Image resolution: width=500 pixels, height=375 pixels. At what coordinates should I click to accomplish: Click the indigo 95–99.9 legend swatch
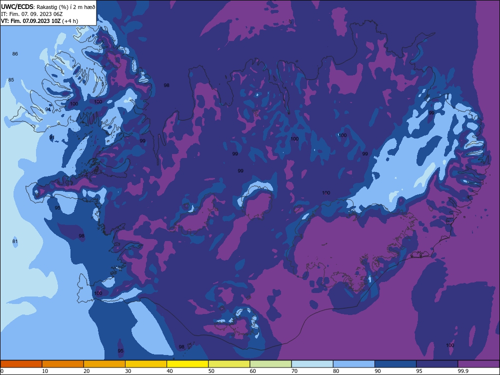(x=437, y=364)
